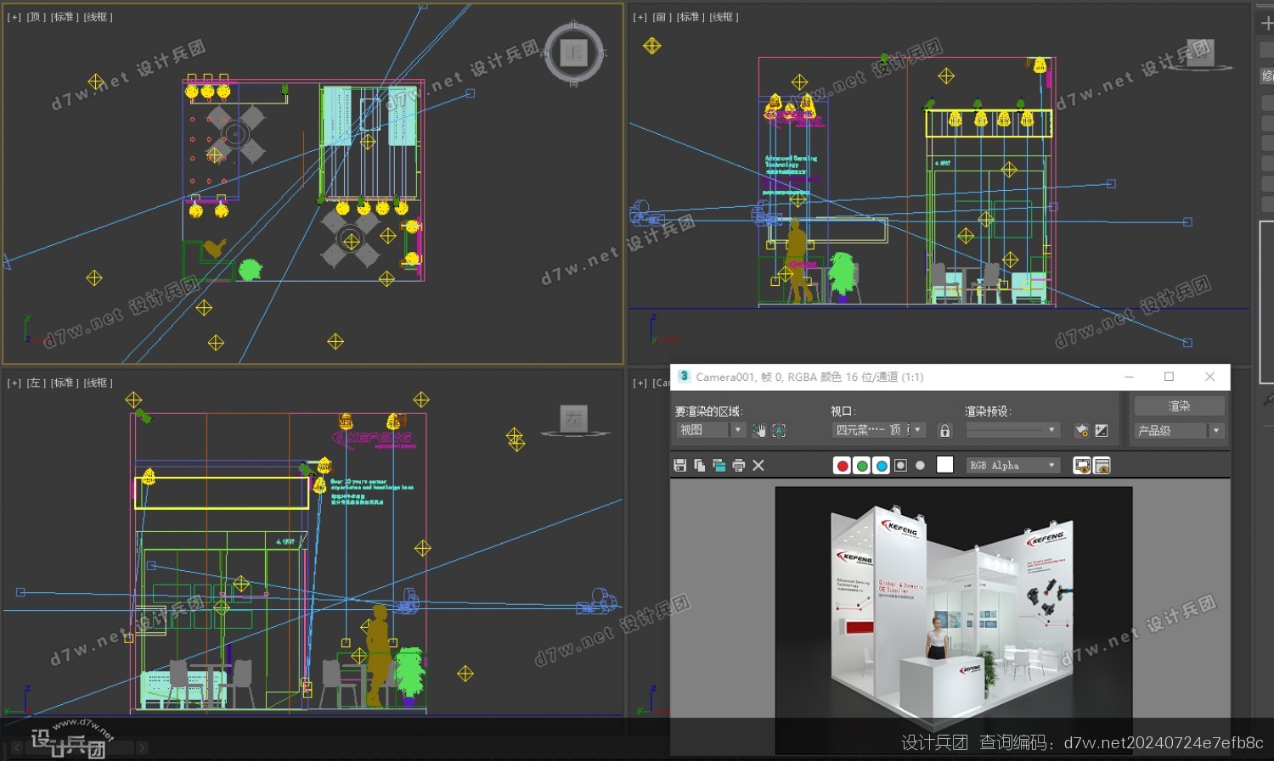Click the 渲染 render button
Screen dimensions: 1274x761
pyautogui.click(x=1179, y=406)
